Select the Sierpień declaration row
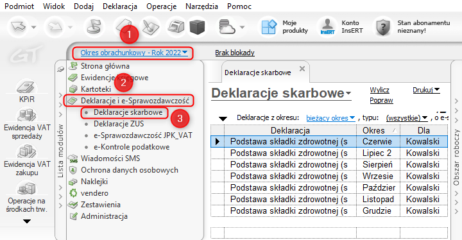This screenshot has width=462, height=240. coord(329,164)
